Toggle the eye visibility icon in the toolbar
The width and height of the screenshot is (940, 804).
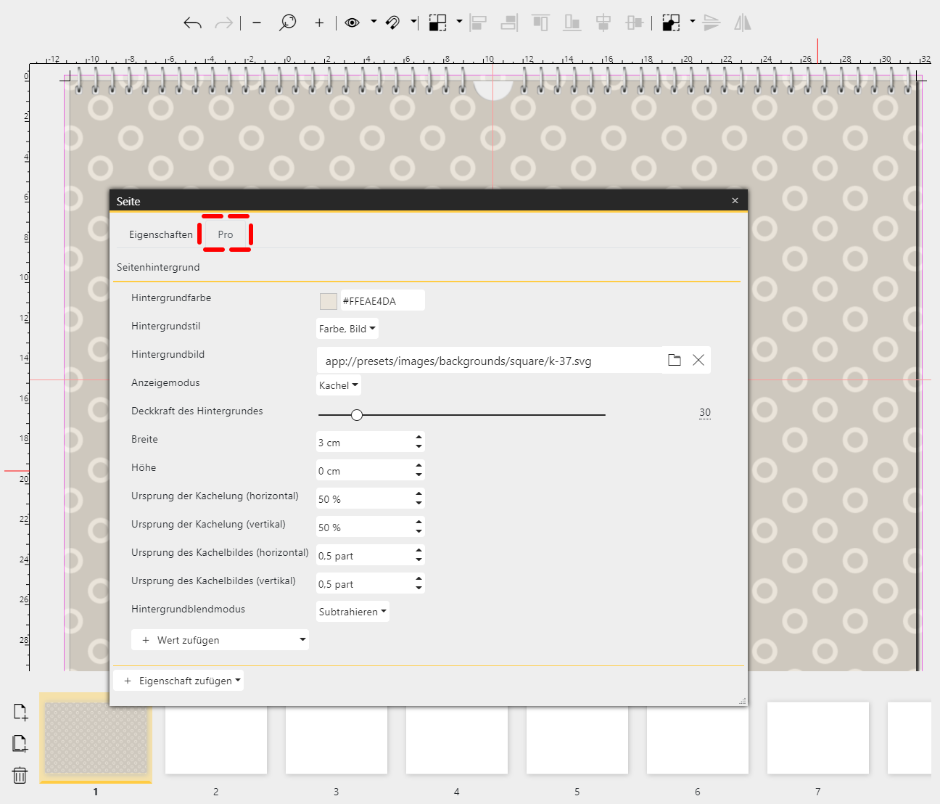pyautogui.click(x=352, y=23)
